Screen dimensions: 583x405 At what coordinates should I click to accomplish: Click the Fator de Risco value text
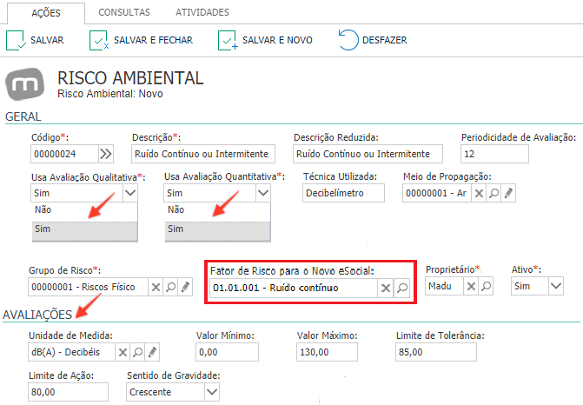click(x=275, y=288)
